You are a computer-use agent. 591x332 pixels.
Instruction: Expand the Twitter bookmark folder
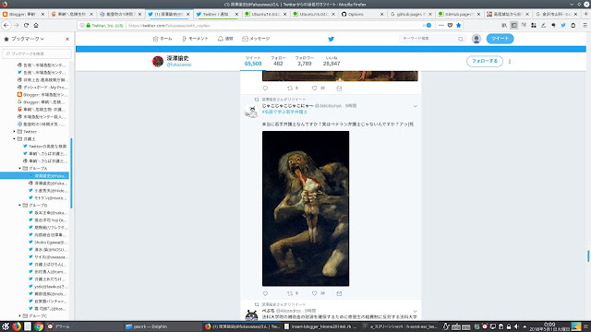15,131
